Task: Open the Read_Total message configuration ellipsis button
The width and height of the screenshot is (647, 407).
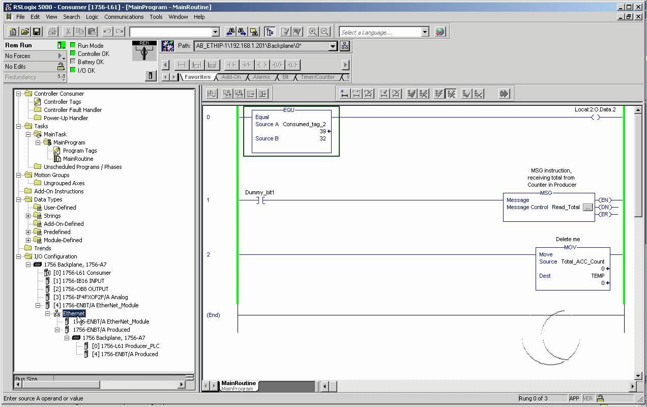Action: point(587,207)
